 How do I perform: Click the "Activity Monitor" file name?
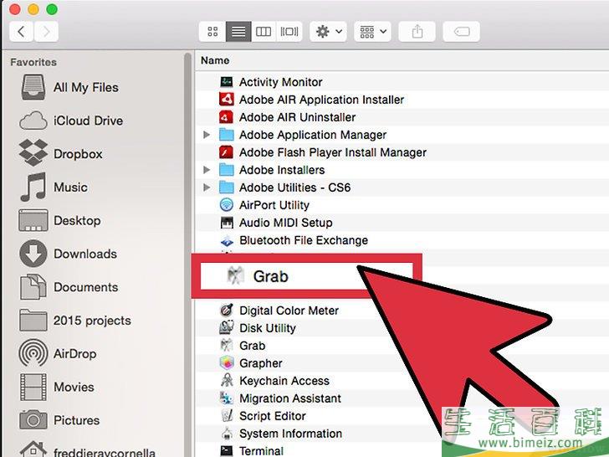(281, 82)
